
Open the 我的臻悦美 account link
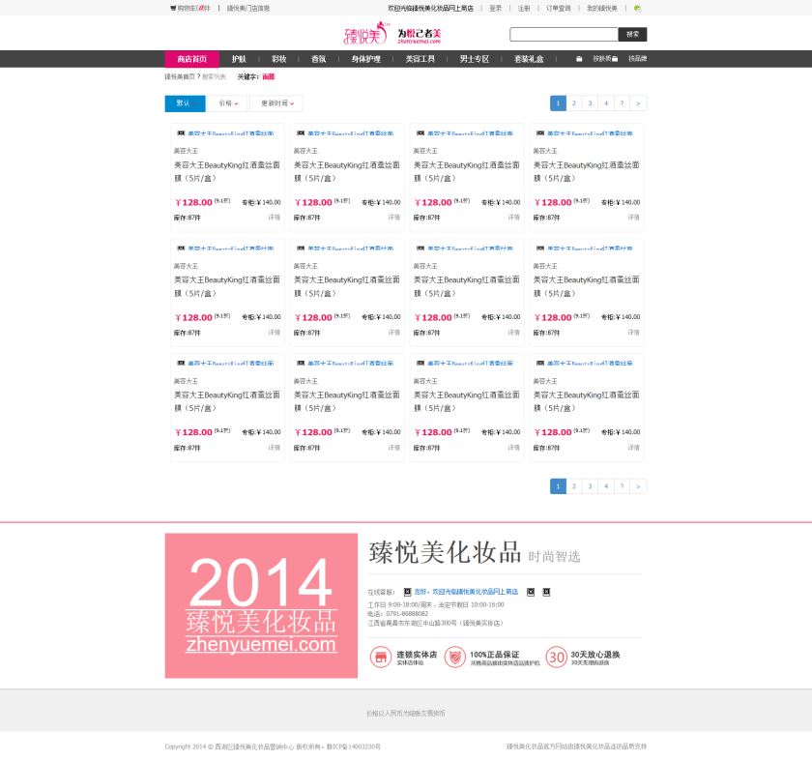(601, 9)
